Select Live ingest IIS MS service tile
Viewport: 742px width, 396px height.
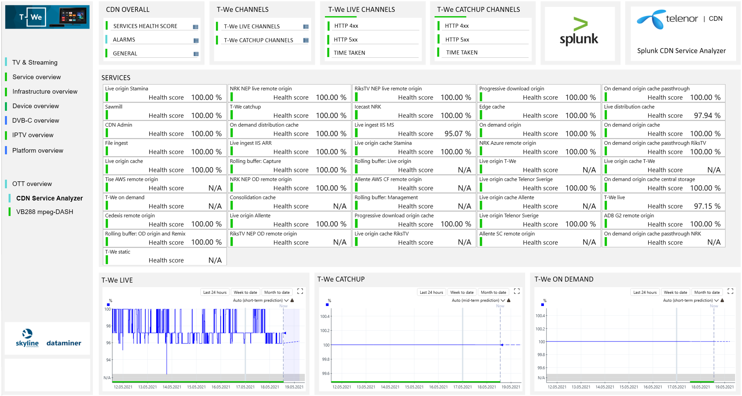414,130
